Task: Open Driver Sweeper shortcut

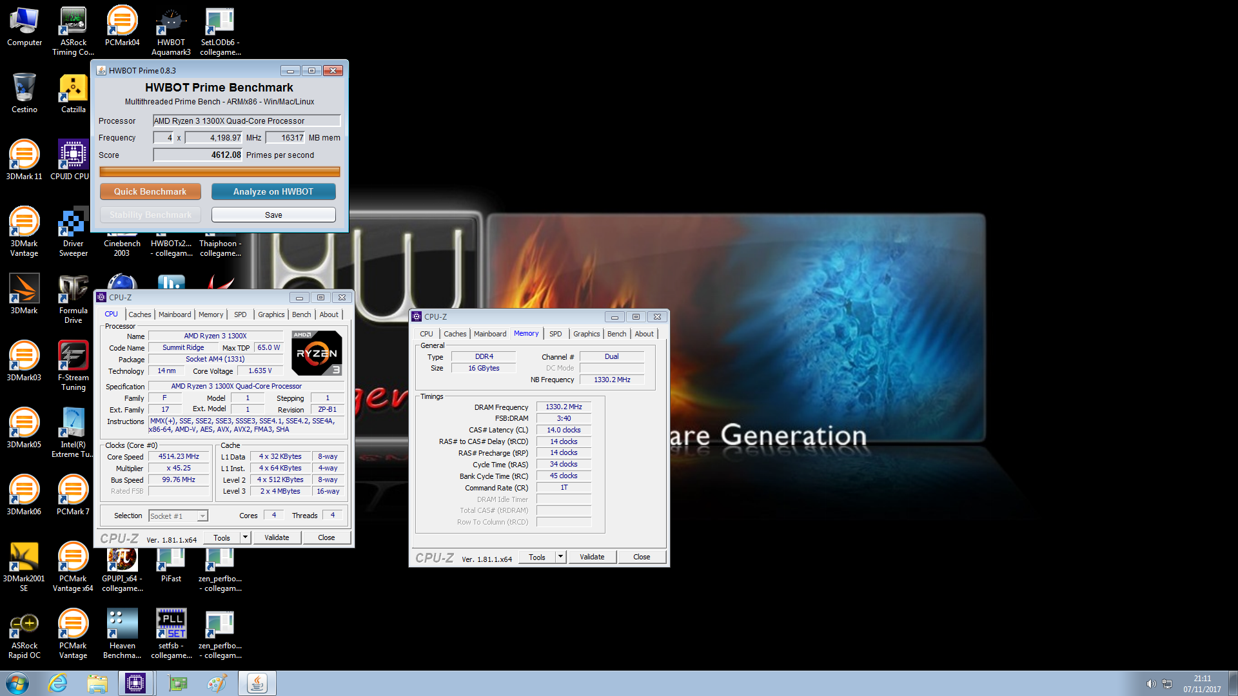Action: pyautogui.click(x=73, y=232)
